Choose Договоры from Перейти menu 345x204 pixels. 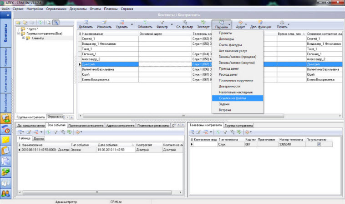pyautogui.click(x=238, y=39)
